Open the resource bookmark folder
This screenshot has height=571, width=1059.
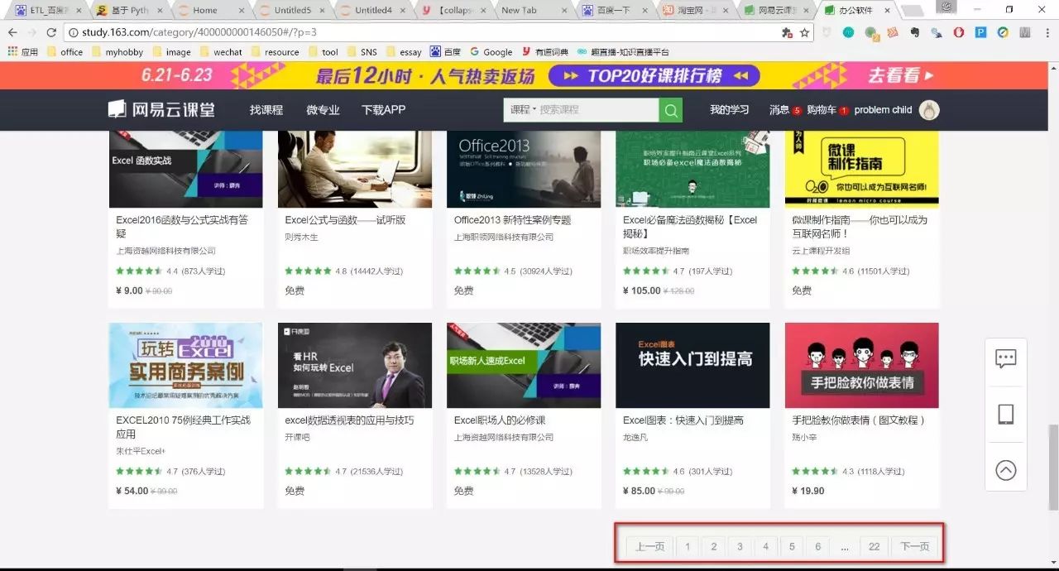pos(275,51)
